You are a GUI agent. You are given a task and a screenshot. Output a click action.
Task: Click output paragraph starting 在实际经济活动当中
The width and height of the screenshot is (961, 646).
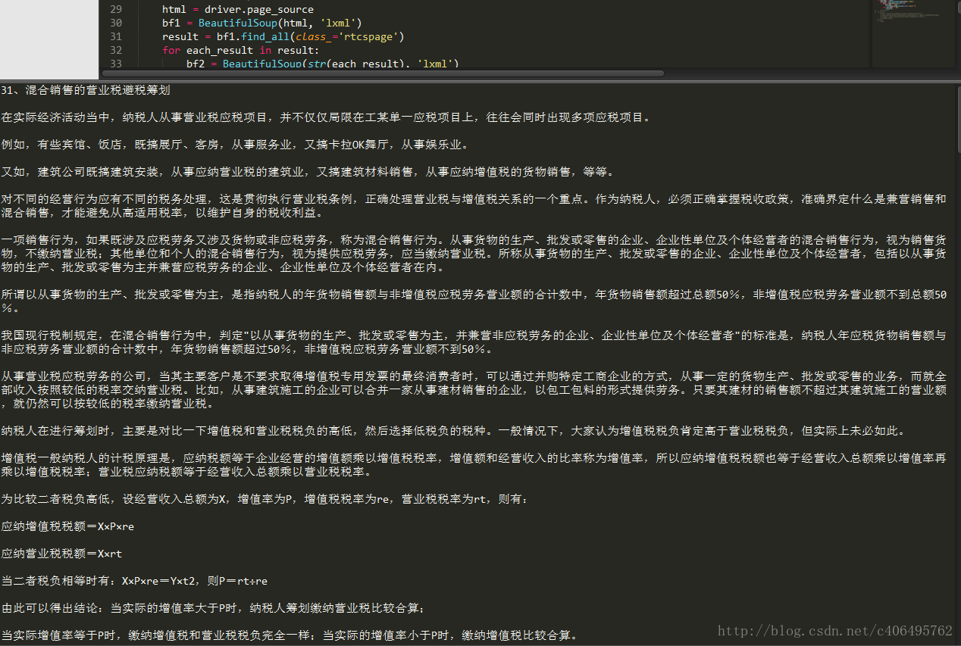(326, 117)
